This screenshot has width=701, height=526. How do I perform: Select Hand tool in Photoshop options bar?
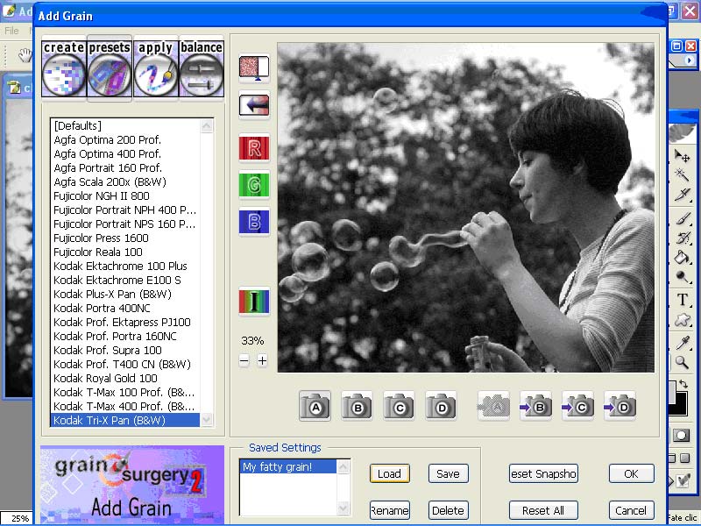coord(25,55)
